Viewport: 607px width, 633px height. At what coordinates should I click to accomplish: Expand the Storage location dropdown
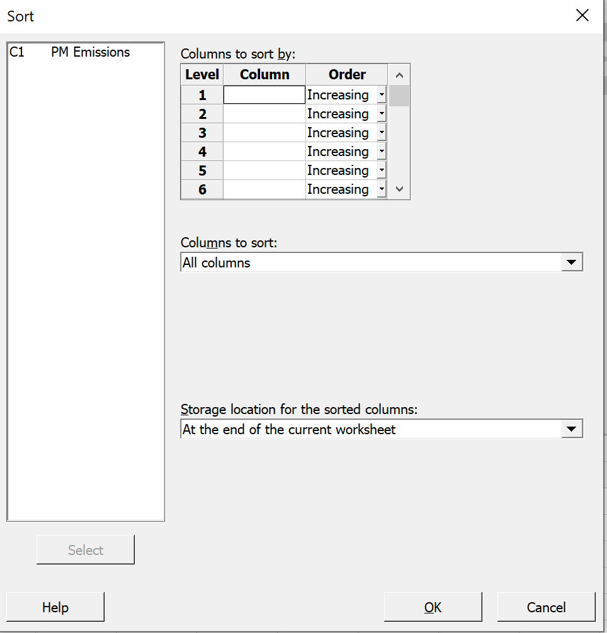[x=572, y=429]
